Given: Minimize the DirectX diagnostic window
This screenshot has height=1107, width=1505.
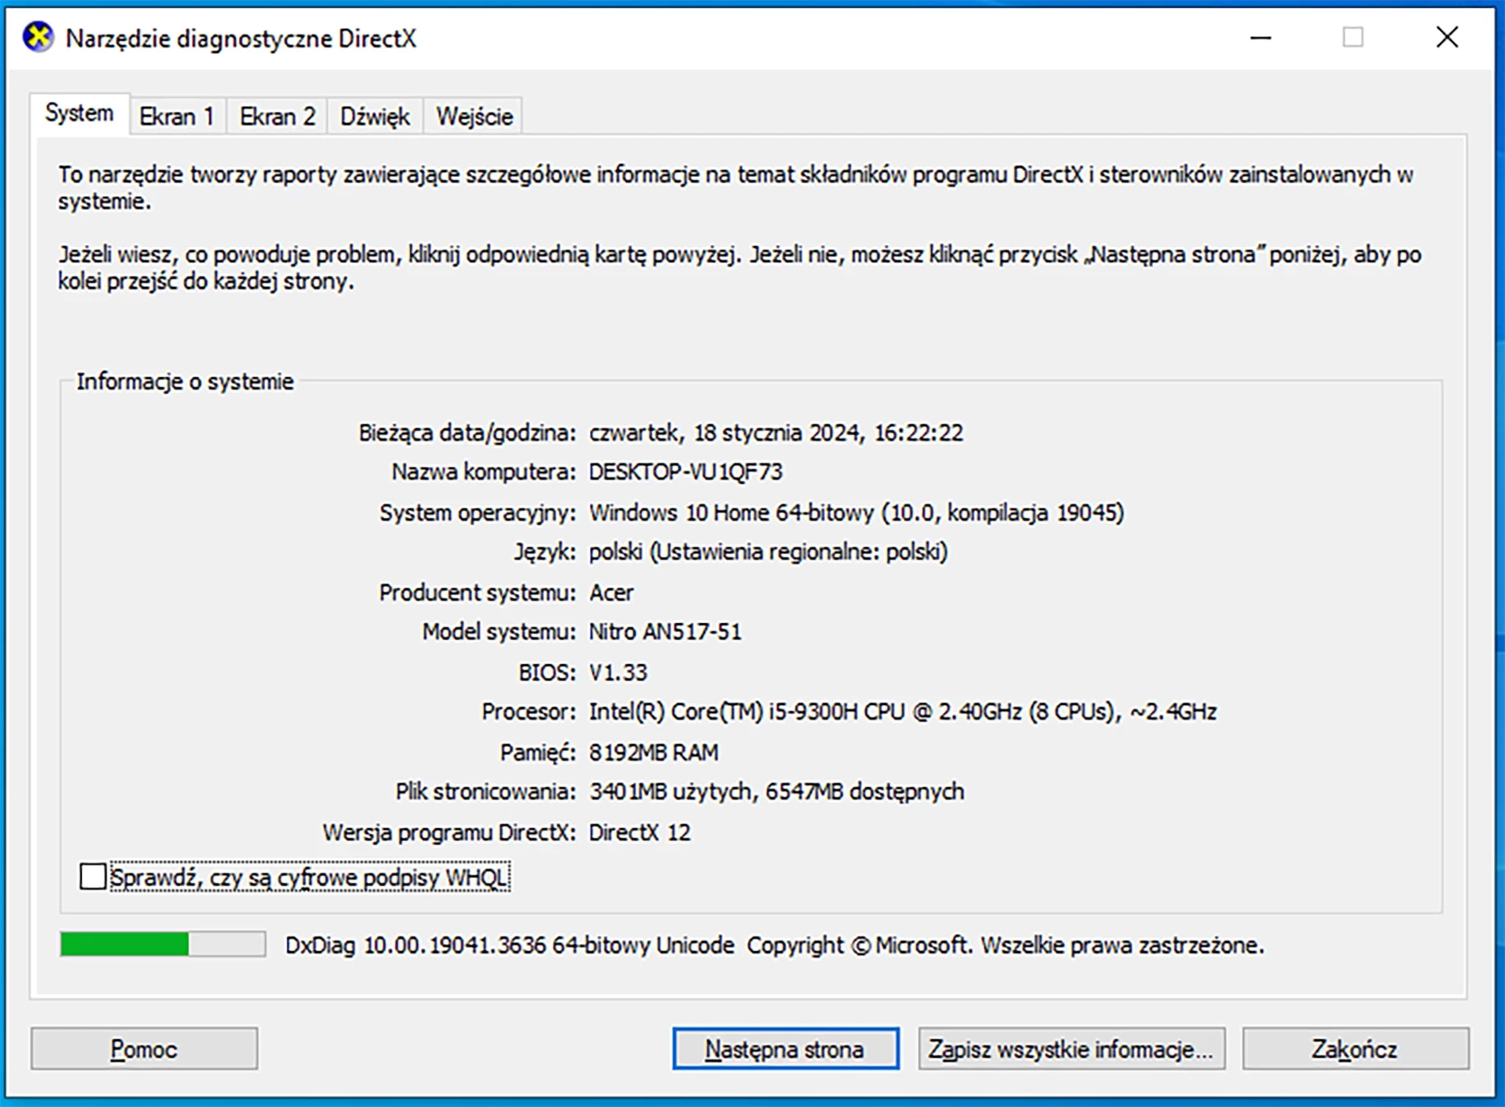Looking at the screenshot, I should click(x=1261, y=38).
